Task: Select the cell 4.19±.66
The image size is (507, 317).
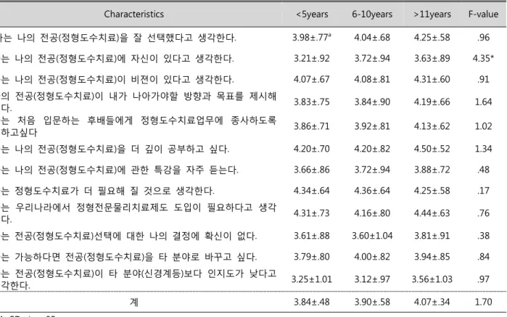Action: pos(432,102)
